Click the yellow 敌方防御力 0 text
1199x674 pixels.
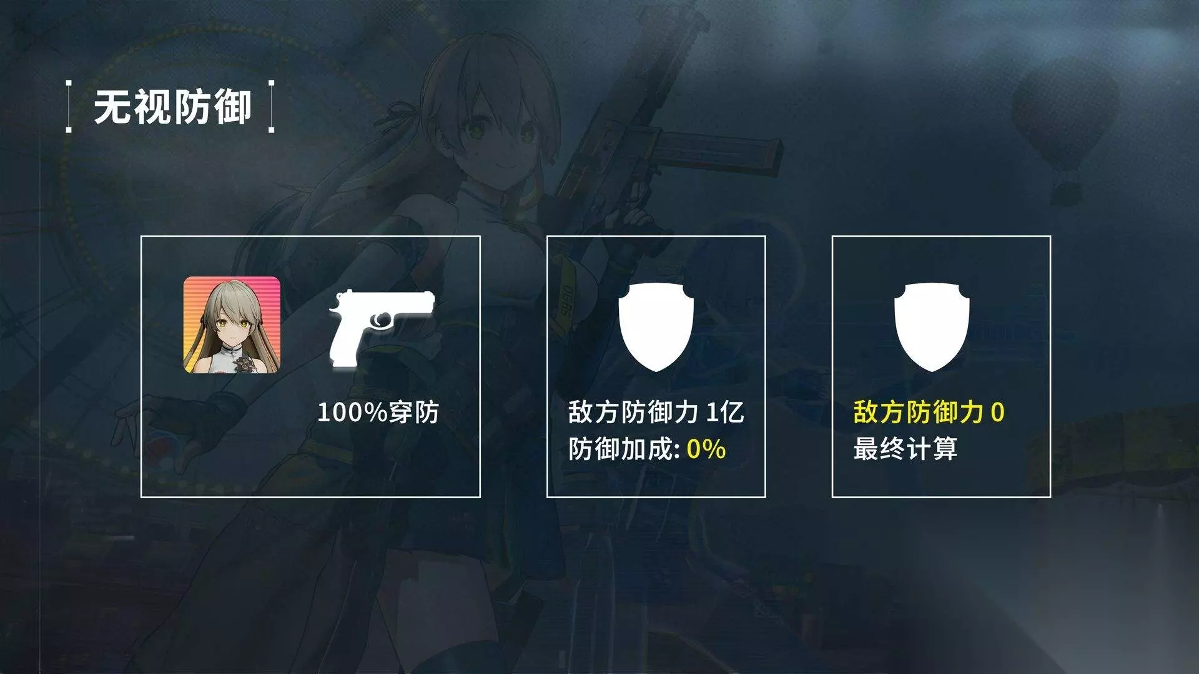click(929, 412)
